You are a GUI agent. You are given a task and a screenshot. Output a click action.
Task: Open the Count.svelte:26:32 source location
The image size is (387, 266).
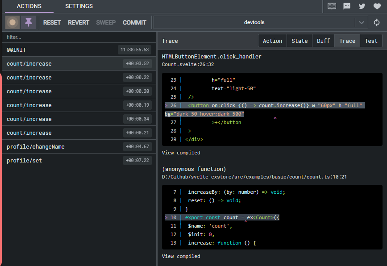click(x=188, y=64)
